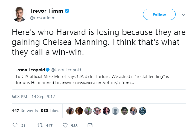
Task: Send tweet via the envelope message icon
Action: (90, 125)
